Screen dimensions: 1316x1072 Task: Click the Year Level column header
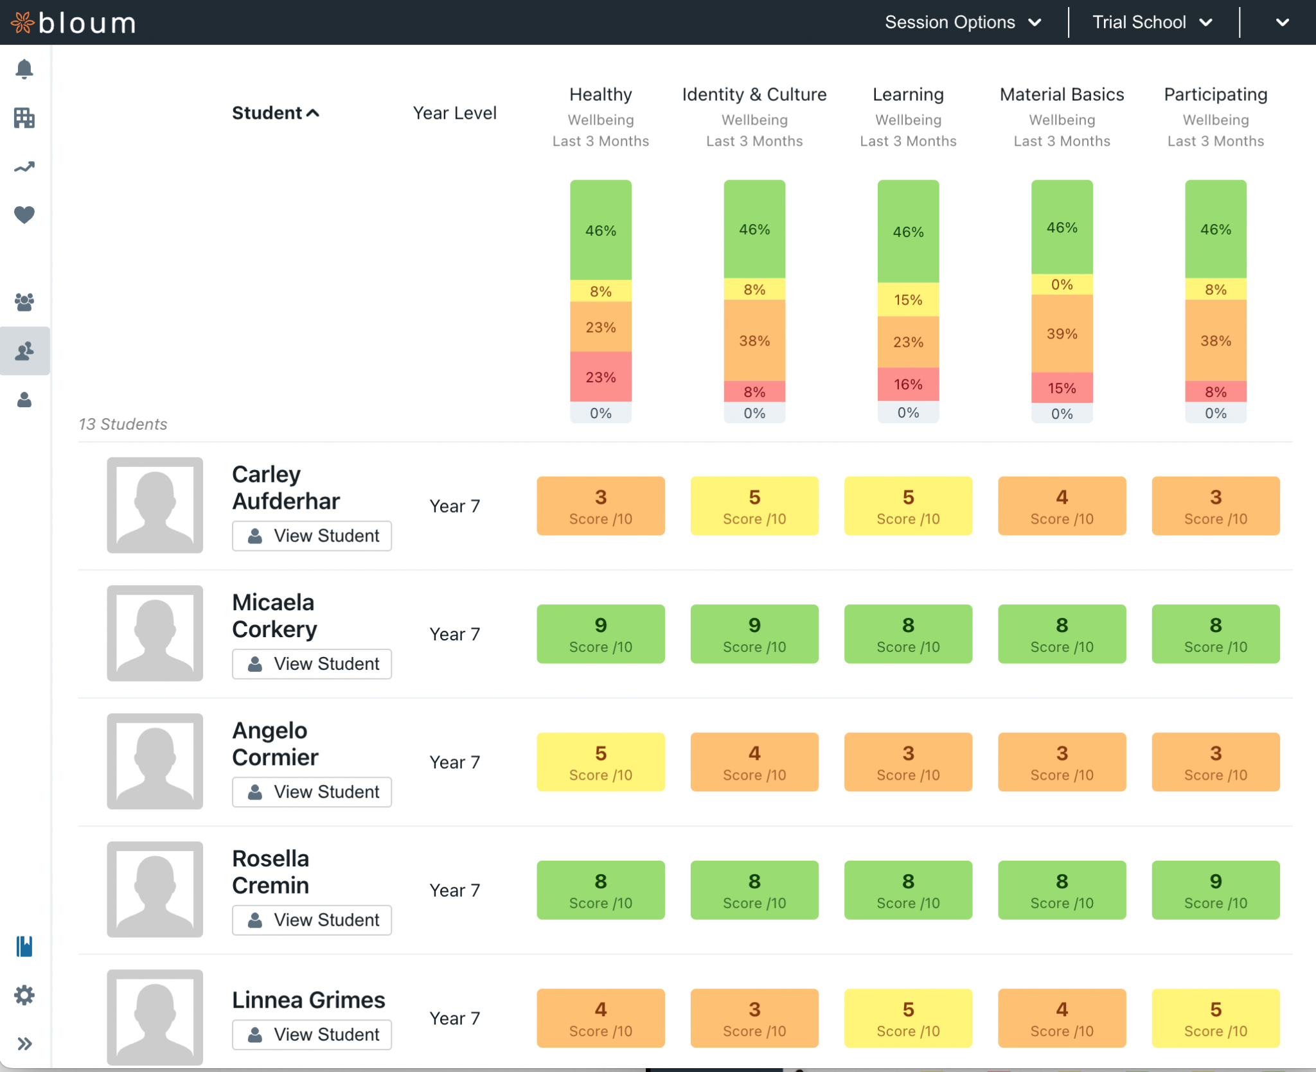(x=454, y=113)
